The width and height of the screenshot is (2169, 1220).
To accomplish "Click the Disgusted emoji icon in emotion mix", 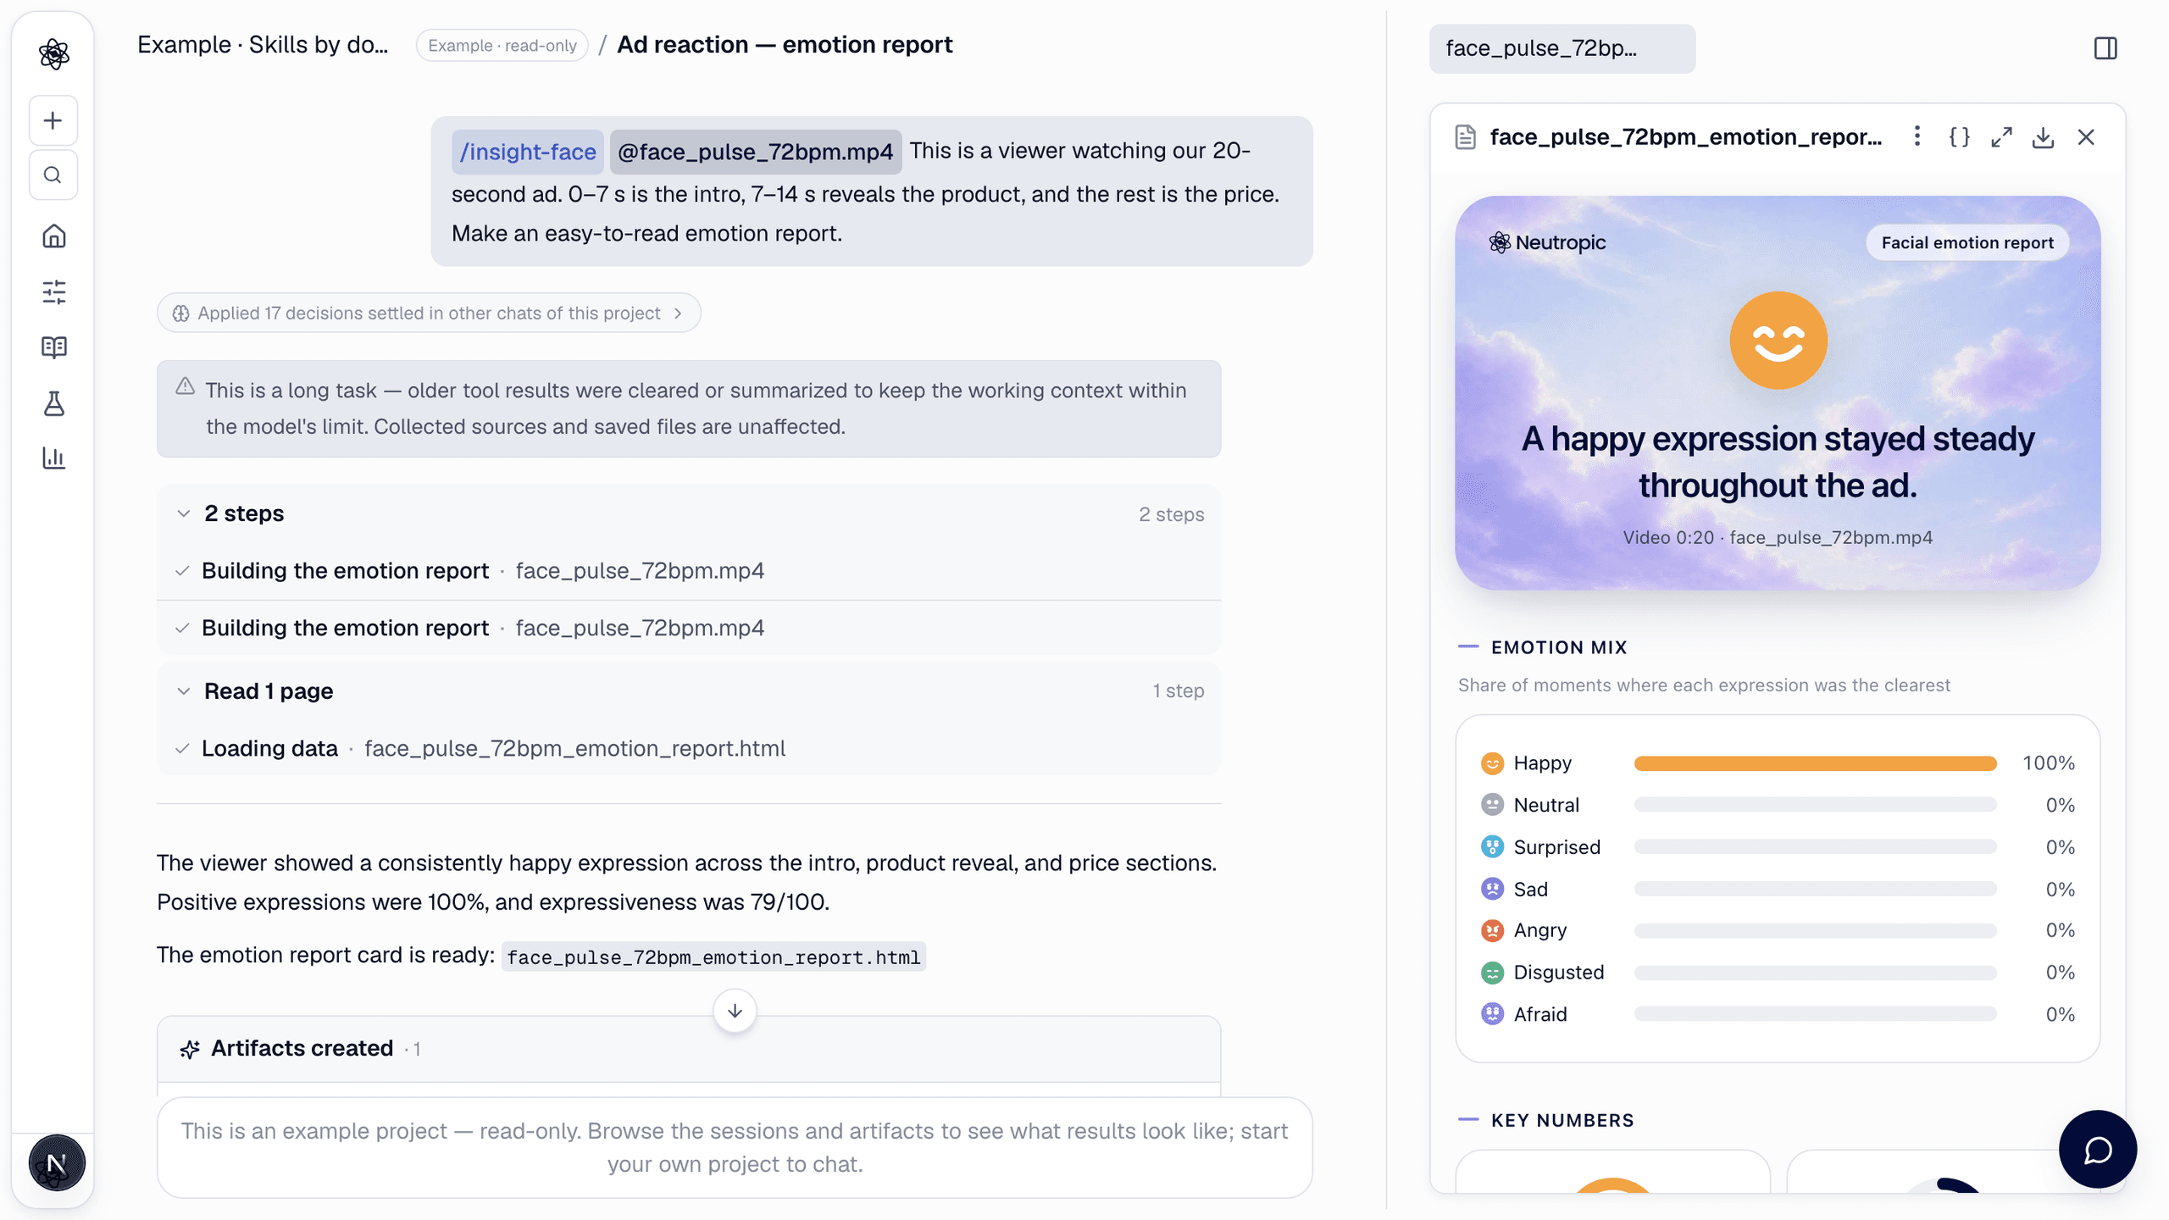I will [1492, 973].
